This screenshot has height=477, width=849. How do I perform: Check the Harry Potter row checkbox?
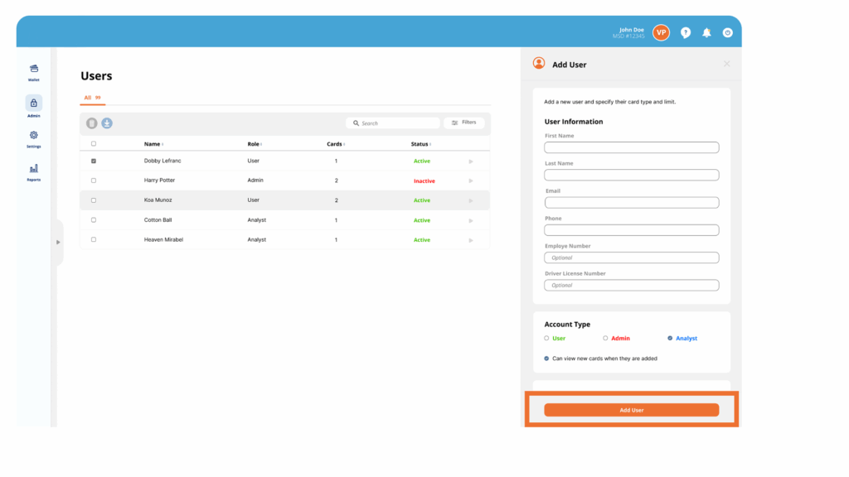tap(94, 181)
